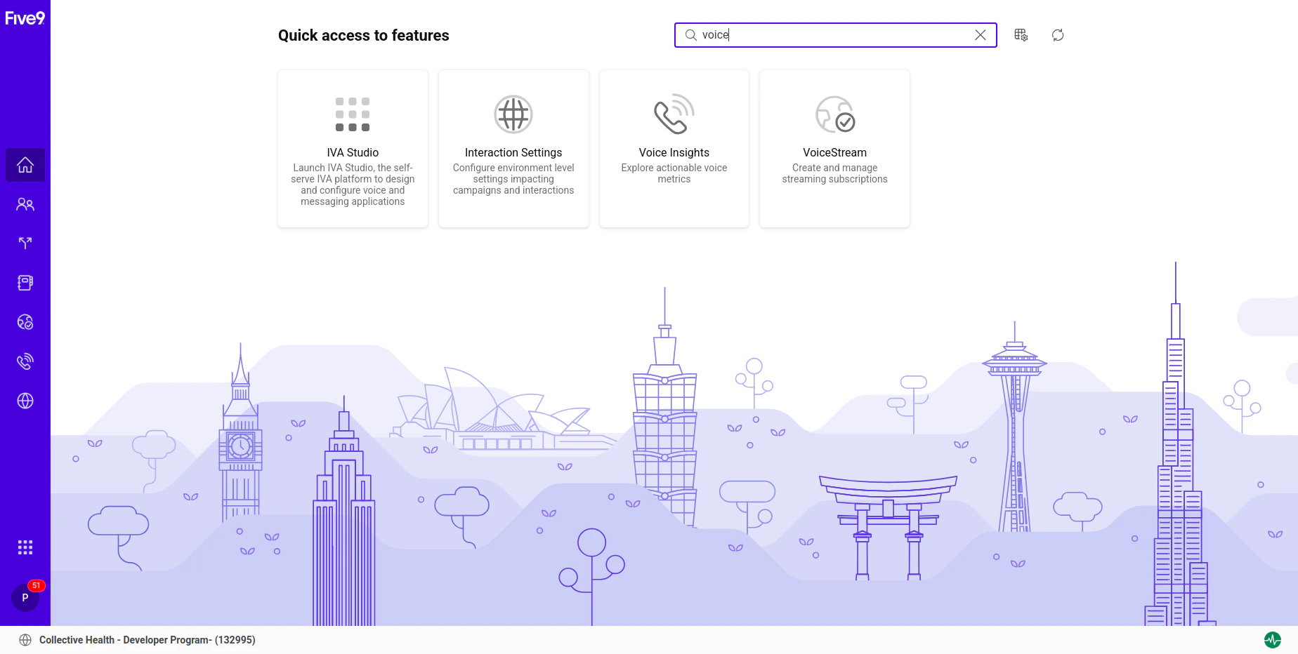Click the status bar globe icon
This screenshot has width=1298, height=654.
(25, 640)
